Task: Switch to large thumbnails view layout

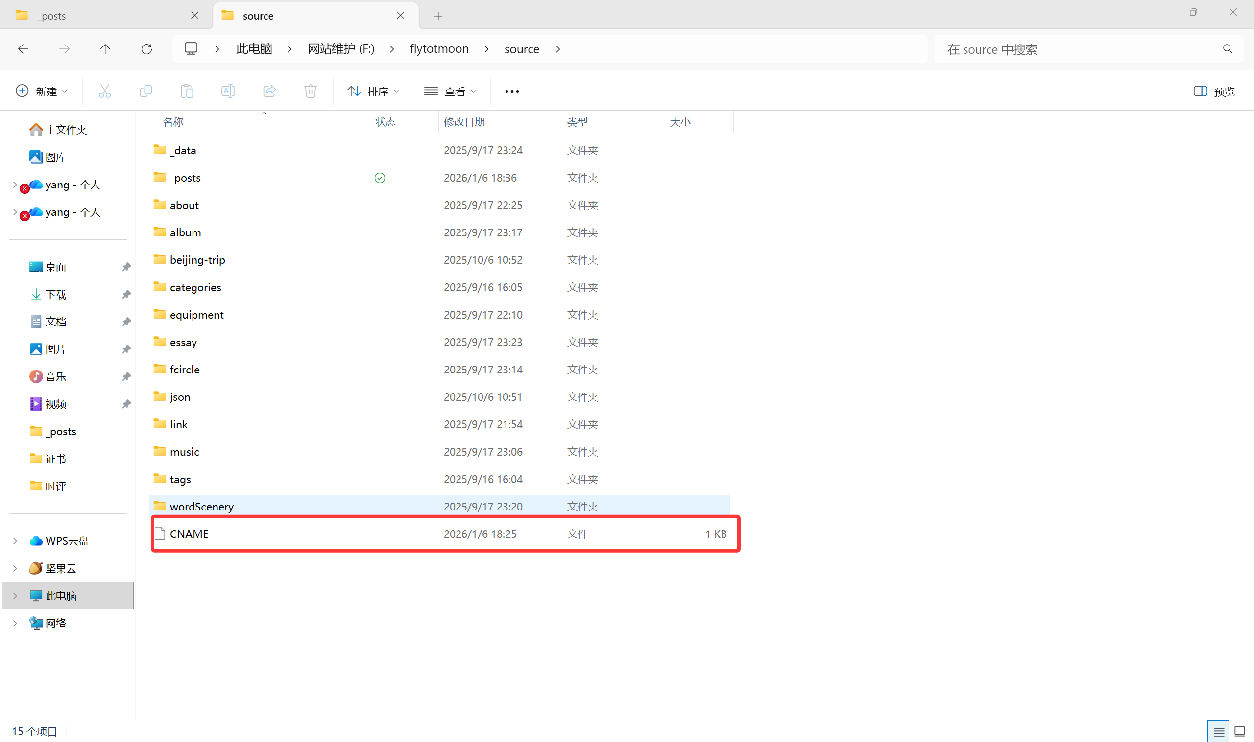Action: pyautogui.click(x=1239, y=732)
